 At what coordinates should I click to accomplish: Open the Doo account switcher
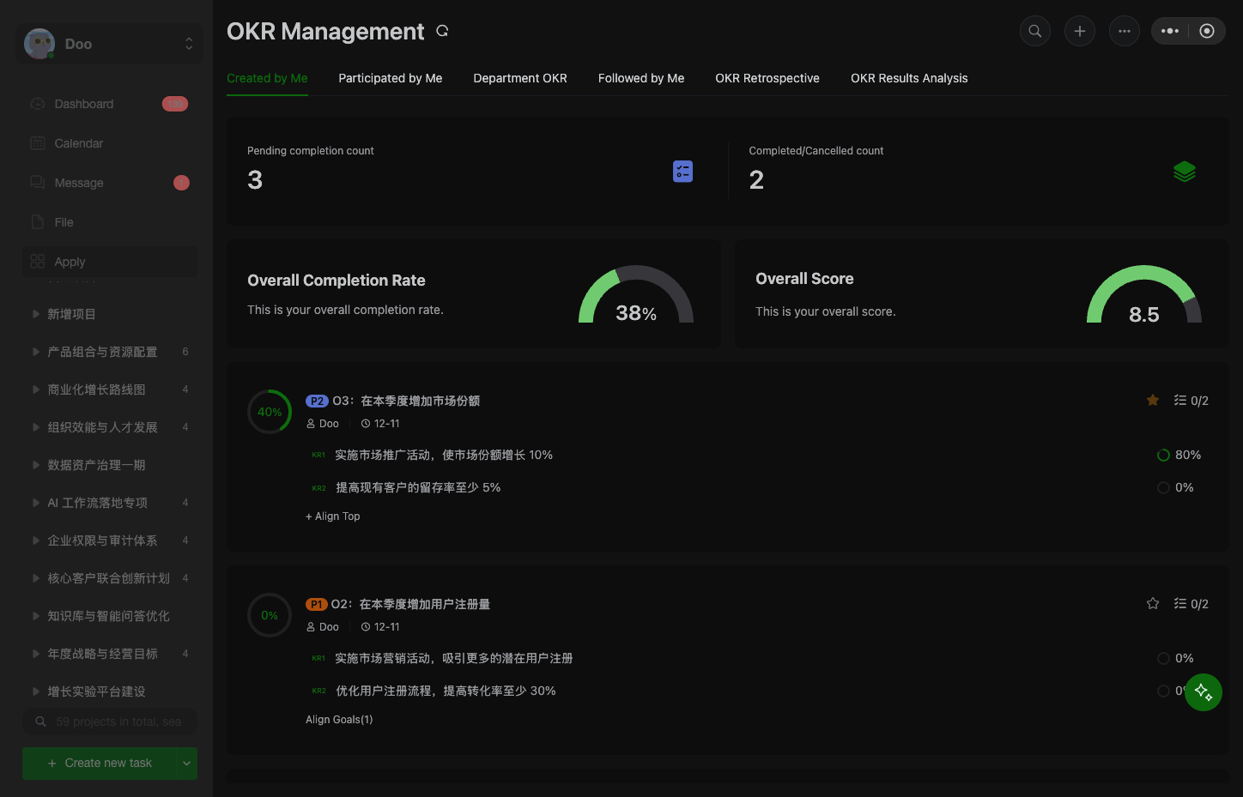110,44
